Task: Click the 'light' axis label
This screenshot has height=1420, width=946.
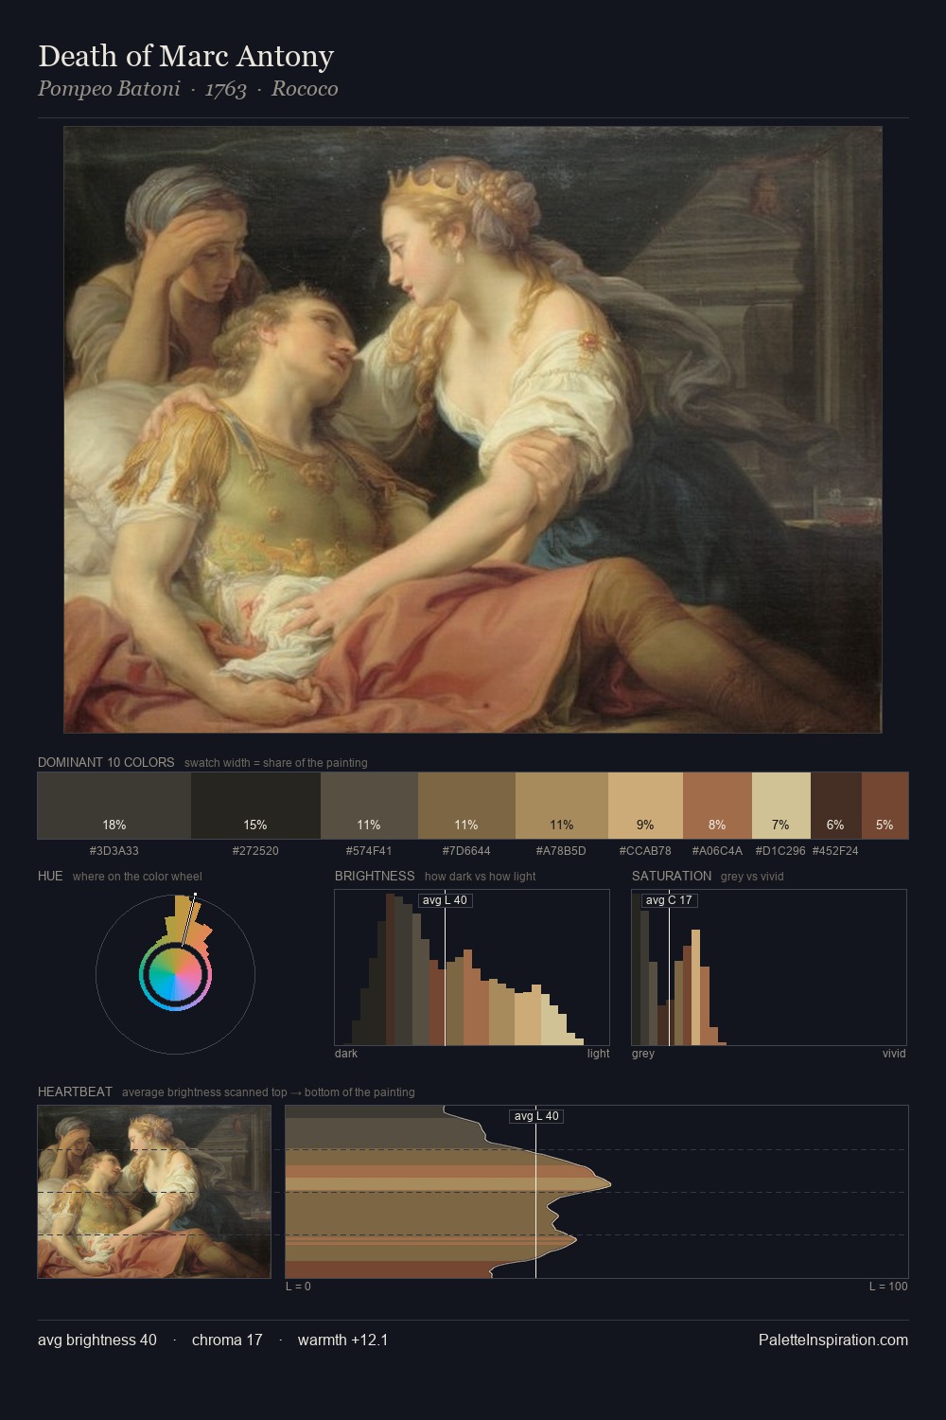Action: coord(598,1054)
